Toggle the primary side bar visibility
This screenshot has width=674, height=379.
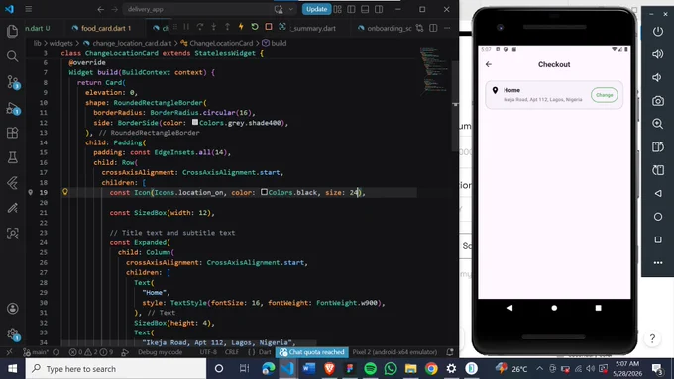(351, 9)
